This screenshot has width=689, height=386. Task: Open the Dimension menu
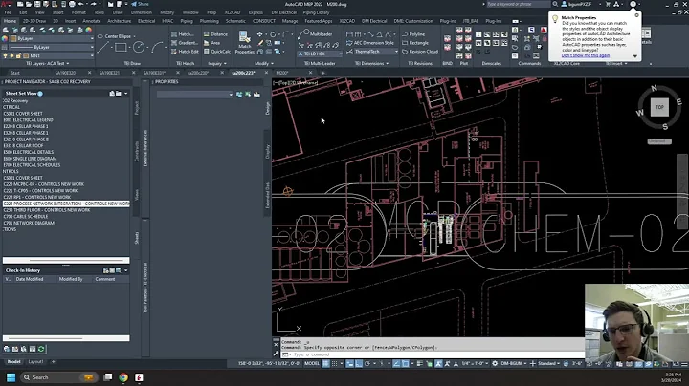[x=141, y=12]
